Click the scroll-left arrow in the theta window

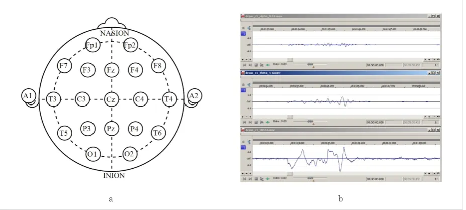click(250, 117)
